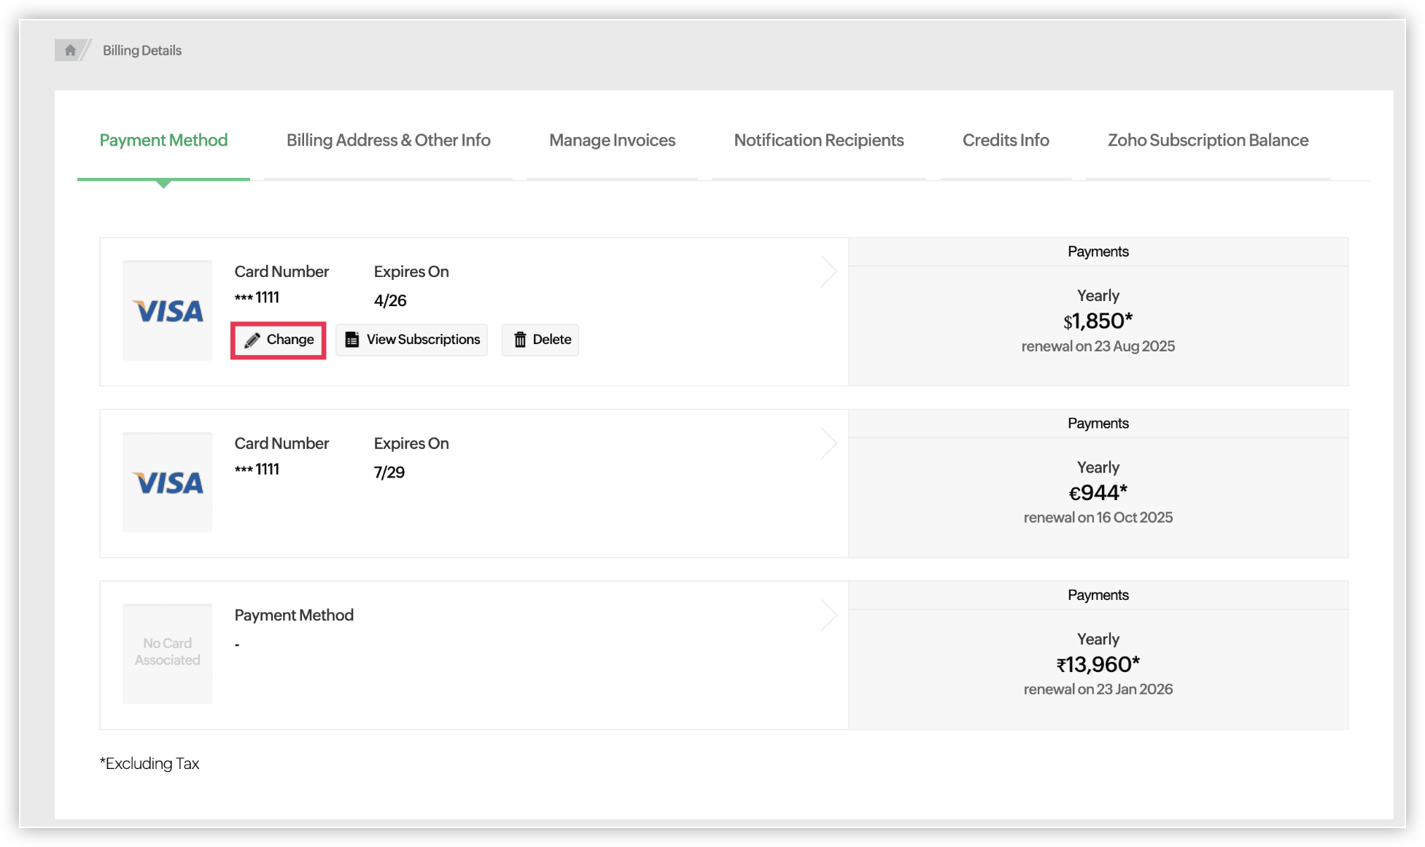The width and height of the screenshot is (1425, 847).
Task: Expand the chevron on the ₹13,960 payment row
Action: (828, 615)
